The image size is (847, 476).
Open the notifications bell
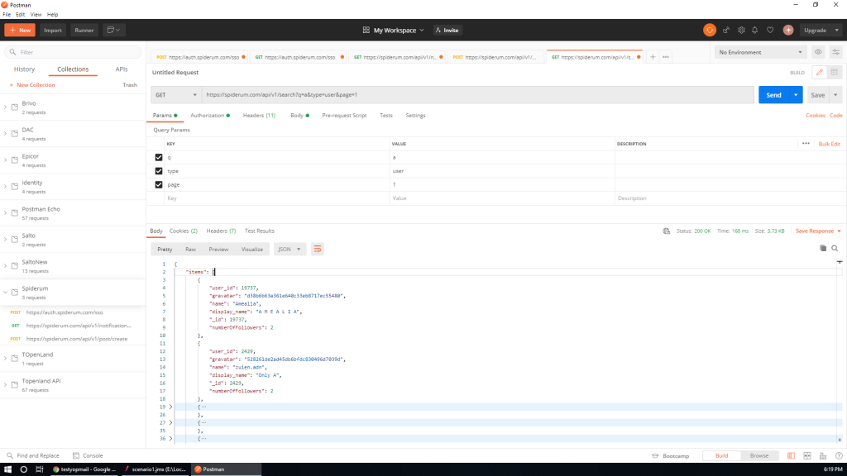pyautogui.click(x=754, y=31)
